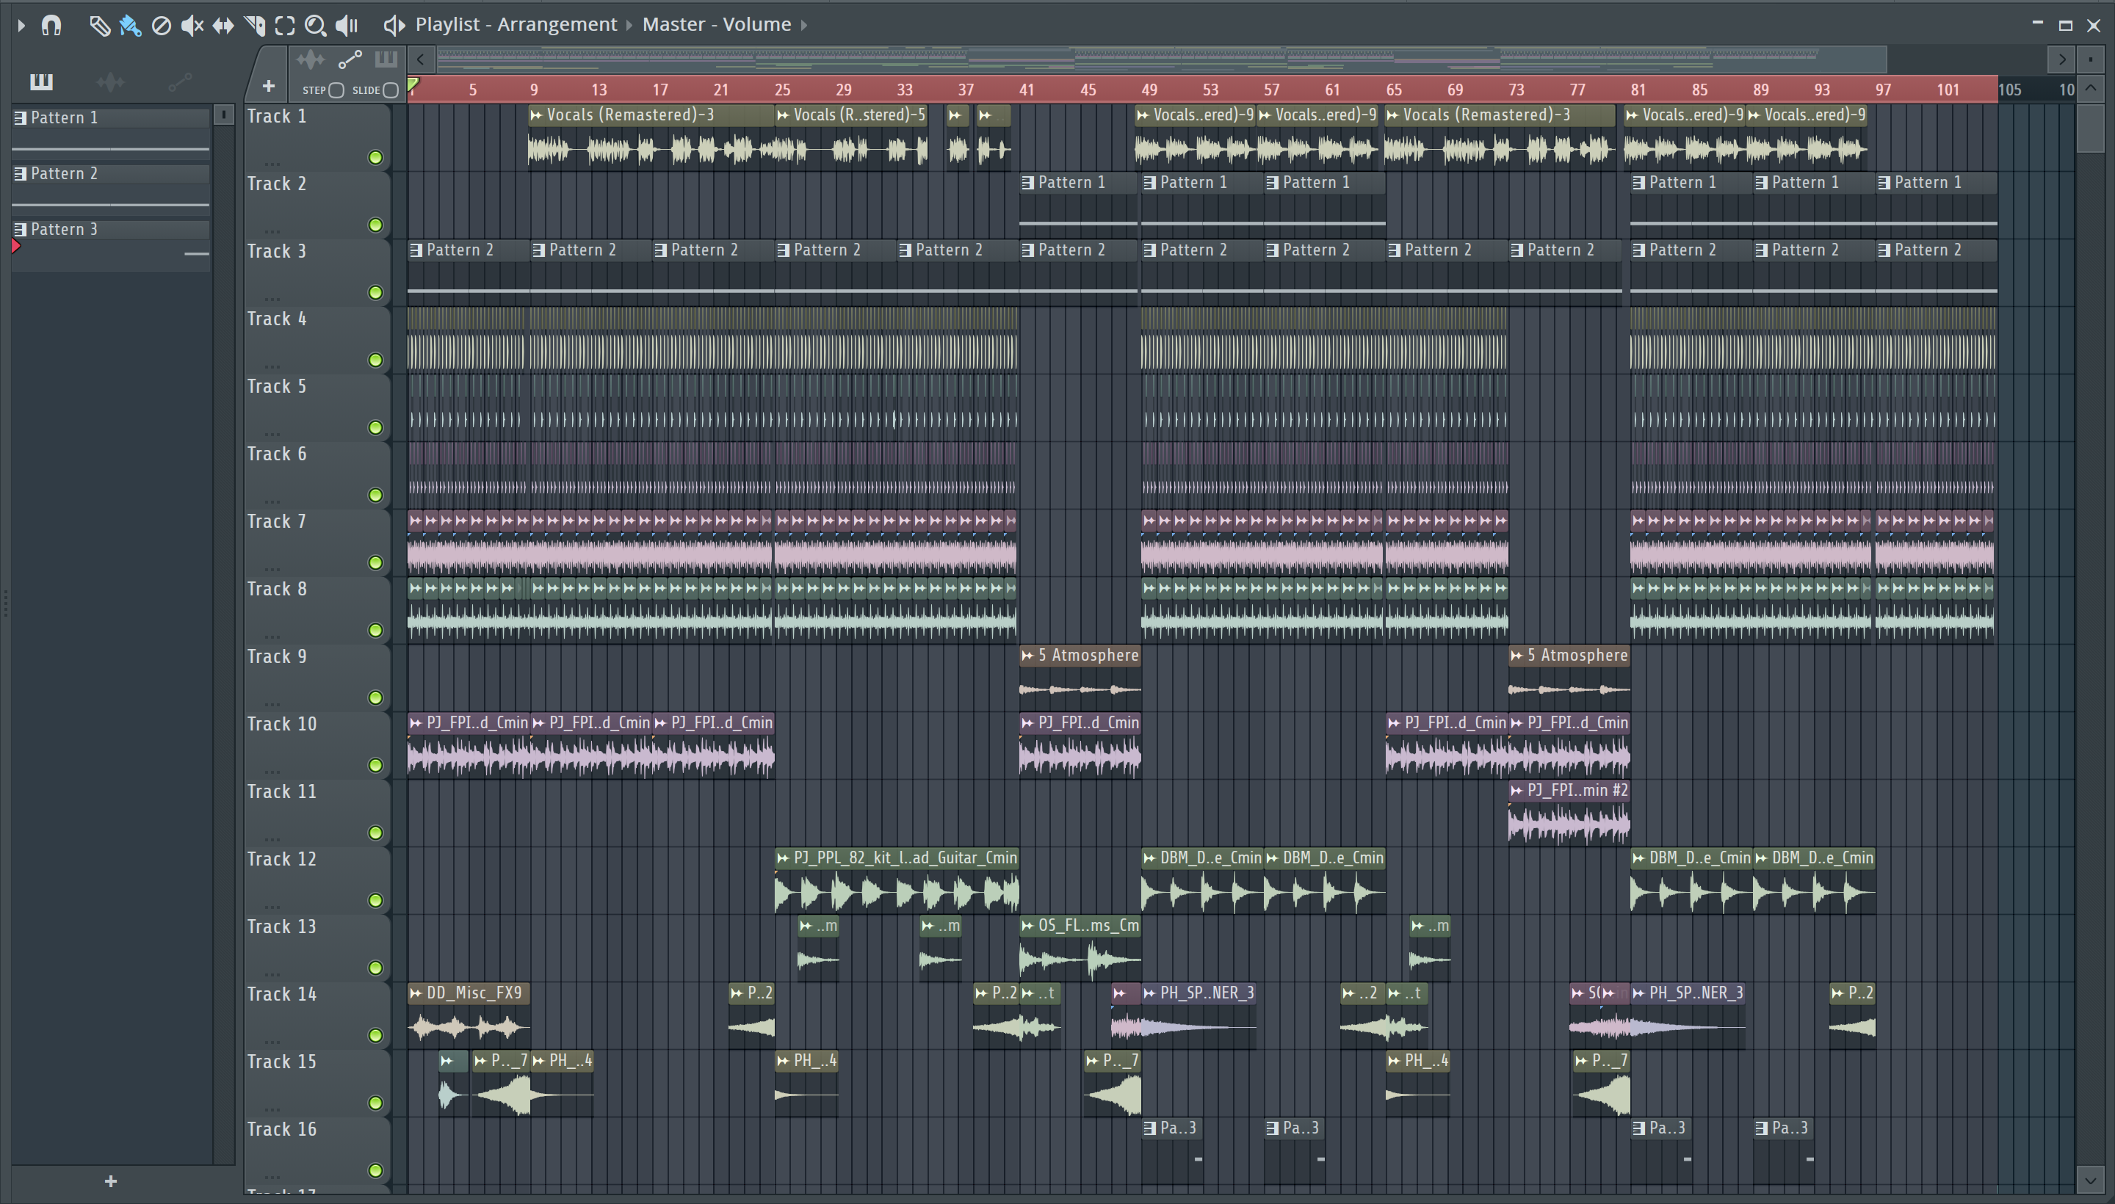
Task: Show patterns via picker piano icon
Action: (x=41, y=81)
